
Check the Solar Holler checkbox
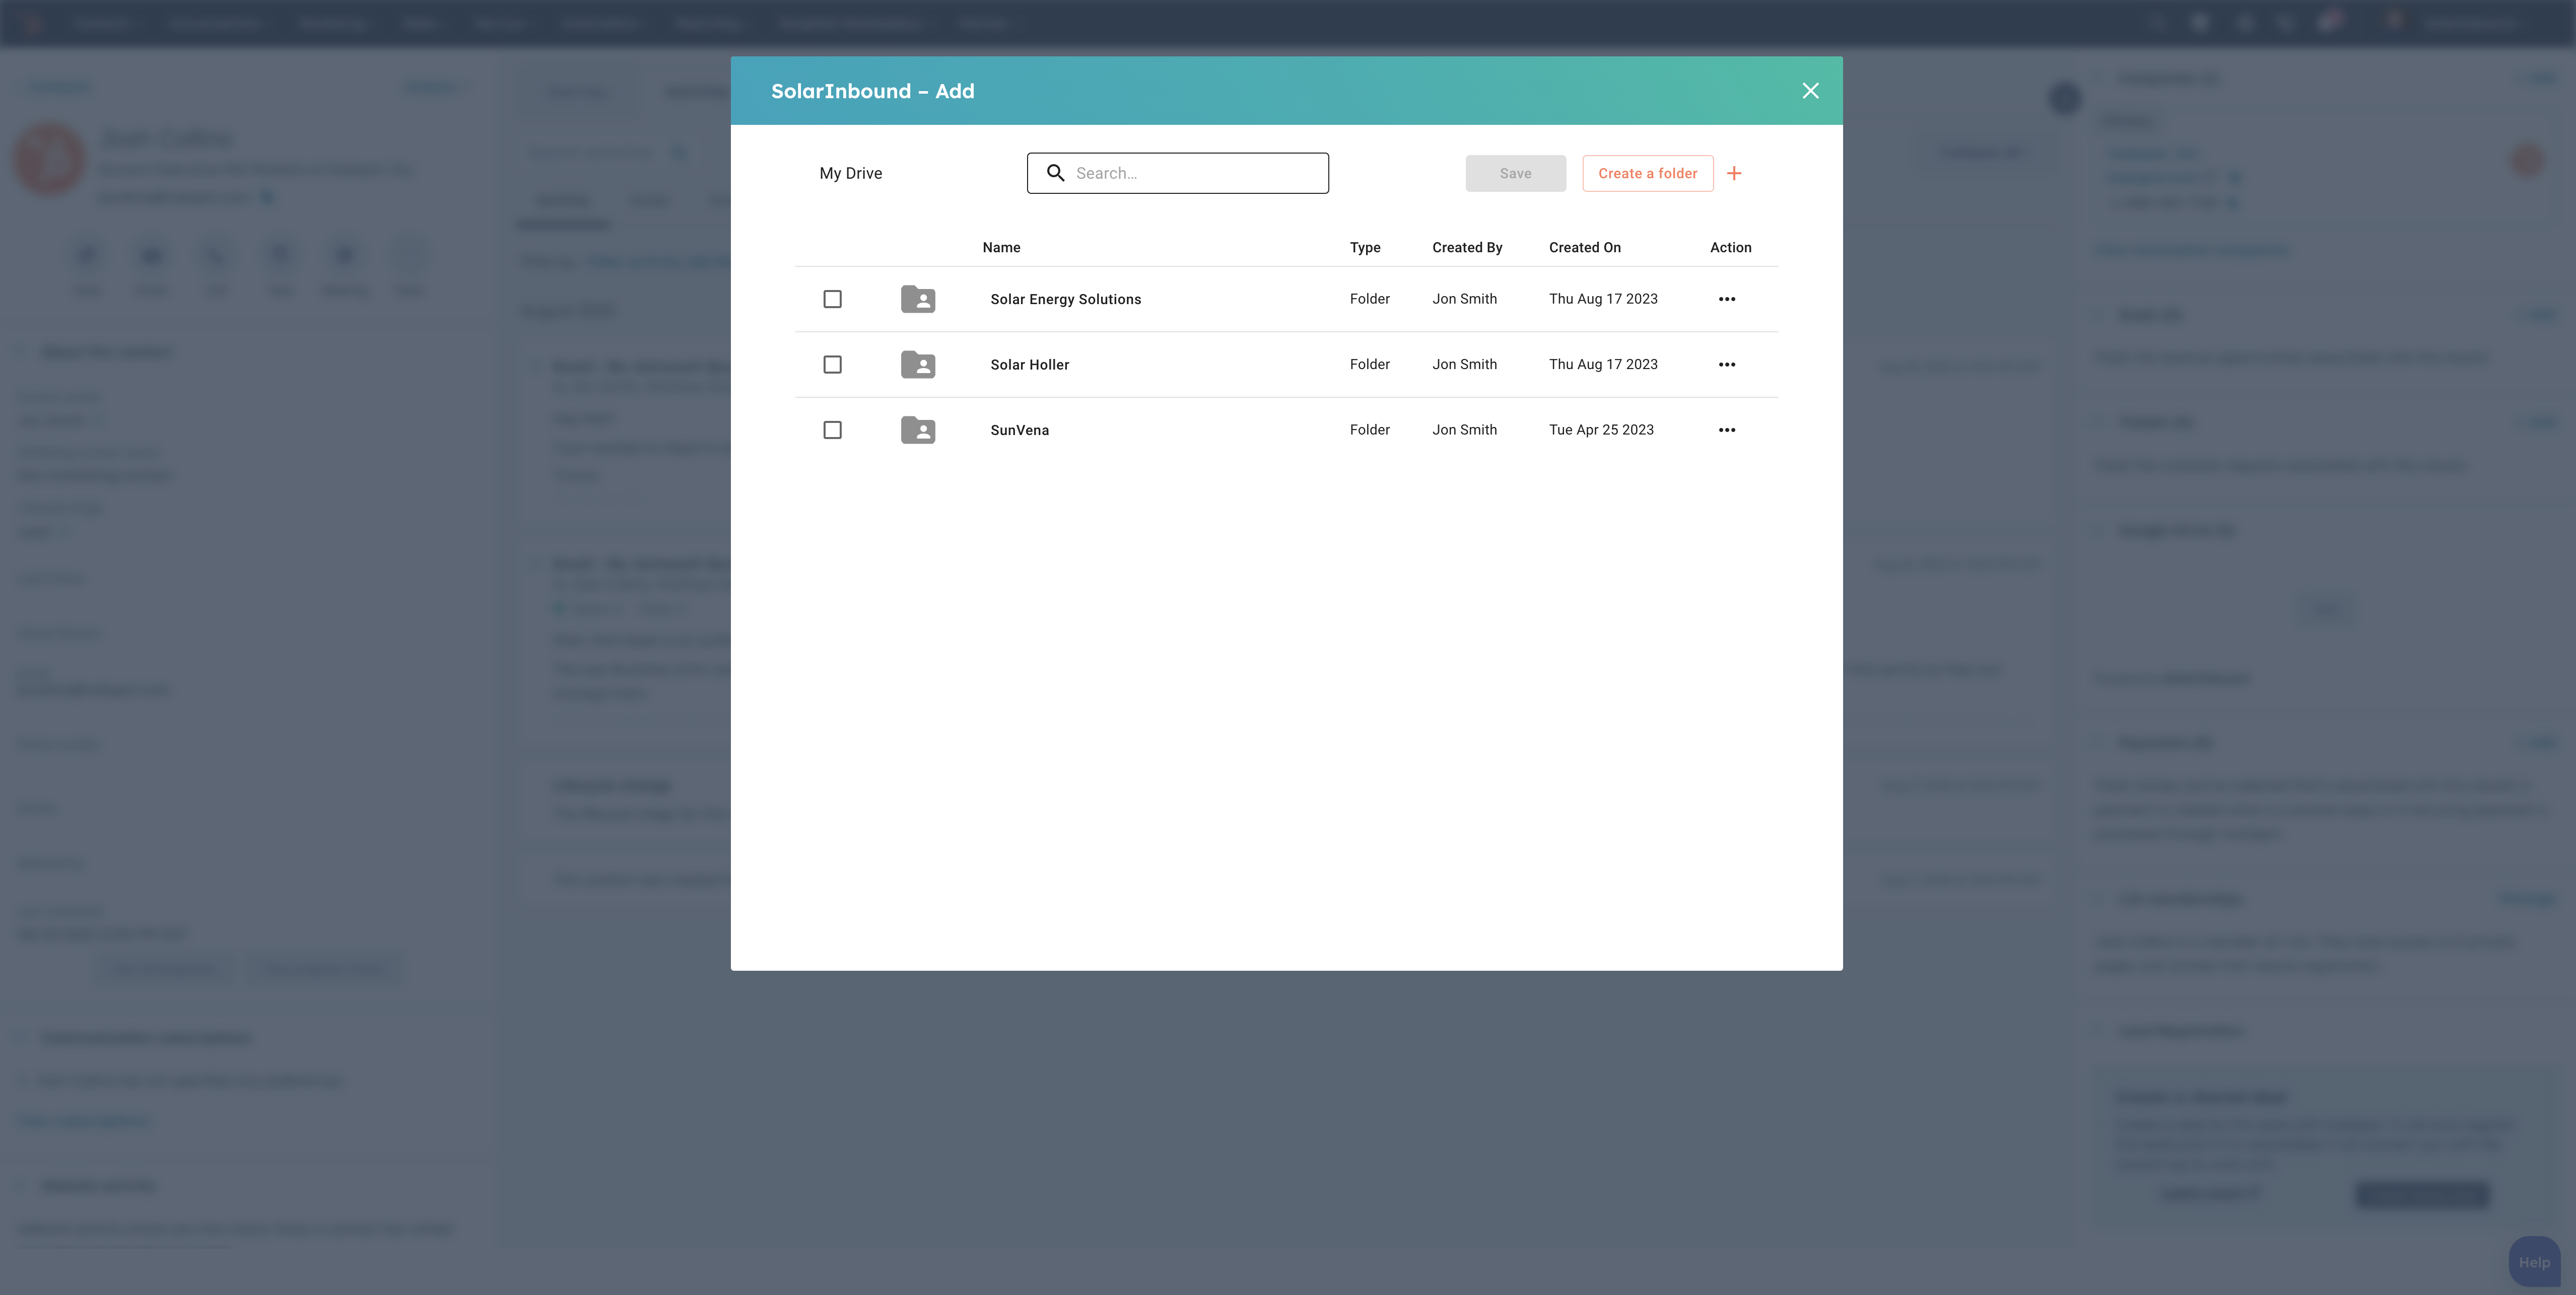(832, 365)
